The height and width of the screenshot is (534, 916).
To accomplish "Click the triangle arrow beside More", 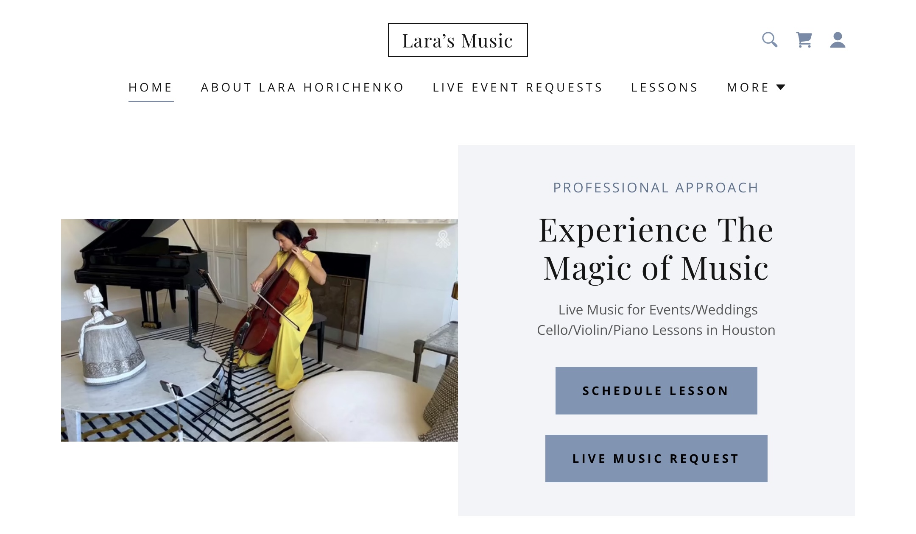I will [781, 87].
